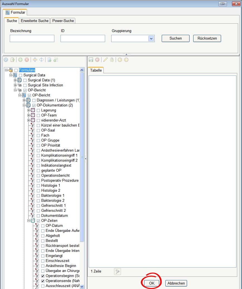The image size is (242, 289).
Task: Check the OP-Saal checkbox
Action: (x=38, y=130)
